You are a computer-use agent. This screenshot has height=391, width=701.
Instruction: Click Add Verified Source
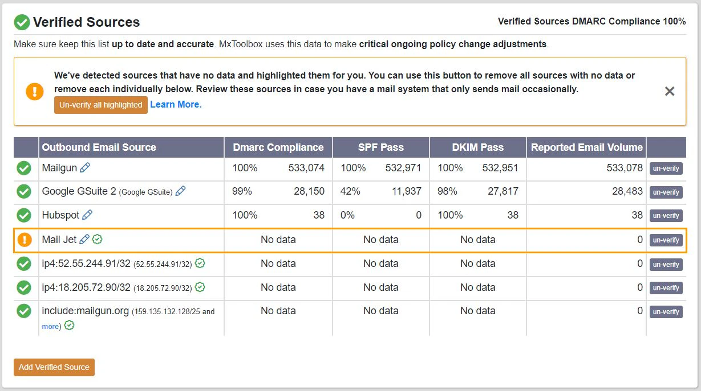pyautogui.click(x=53, y=367)
